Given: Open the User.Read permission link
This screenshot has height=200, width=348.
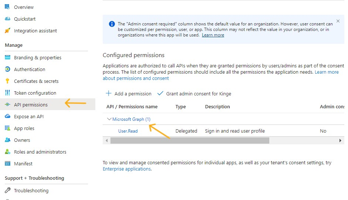Looking at the screenshot, I should (128, 131).
